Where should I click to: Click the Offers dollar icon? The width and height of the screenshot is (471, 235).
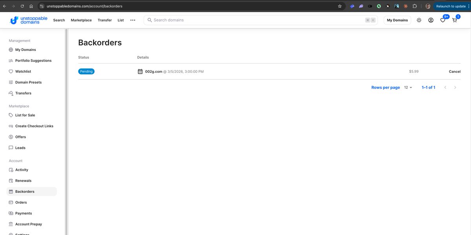tap(11, 137)
